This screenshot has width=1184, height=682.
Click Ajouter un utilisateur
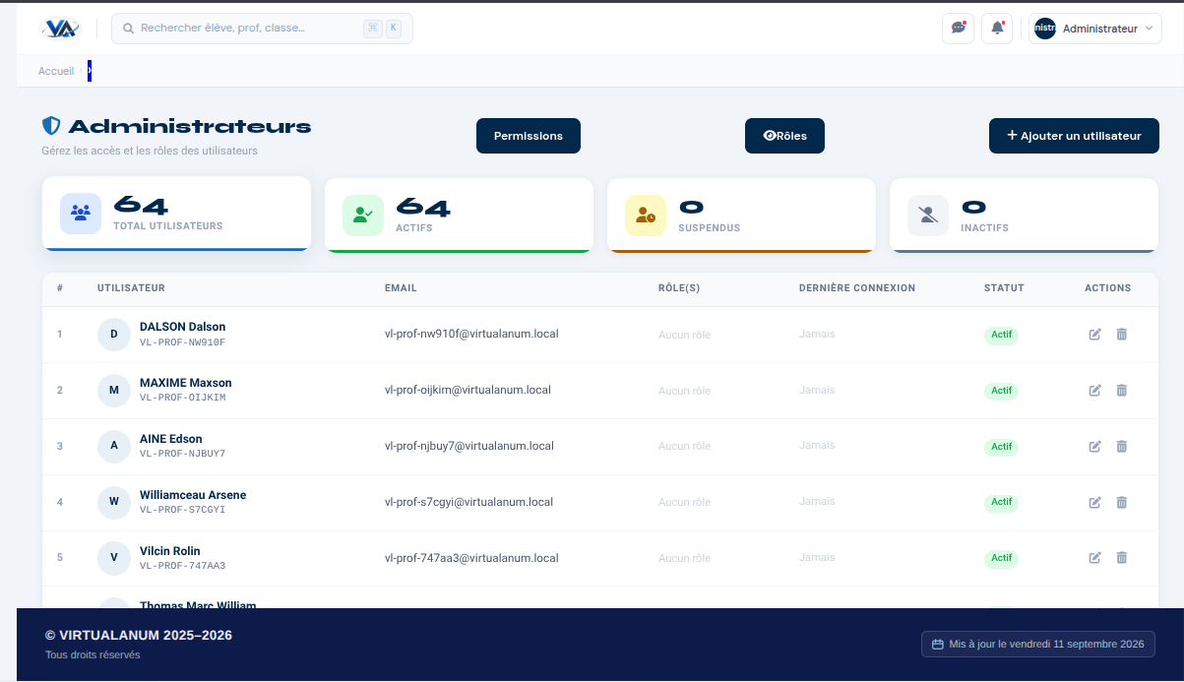[x=1074, y=136]
